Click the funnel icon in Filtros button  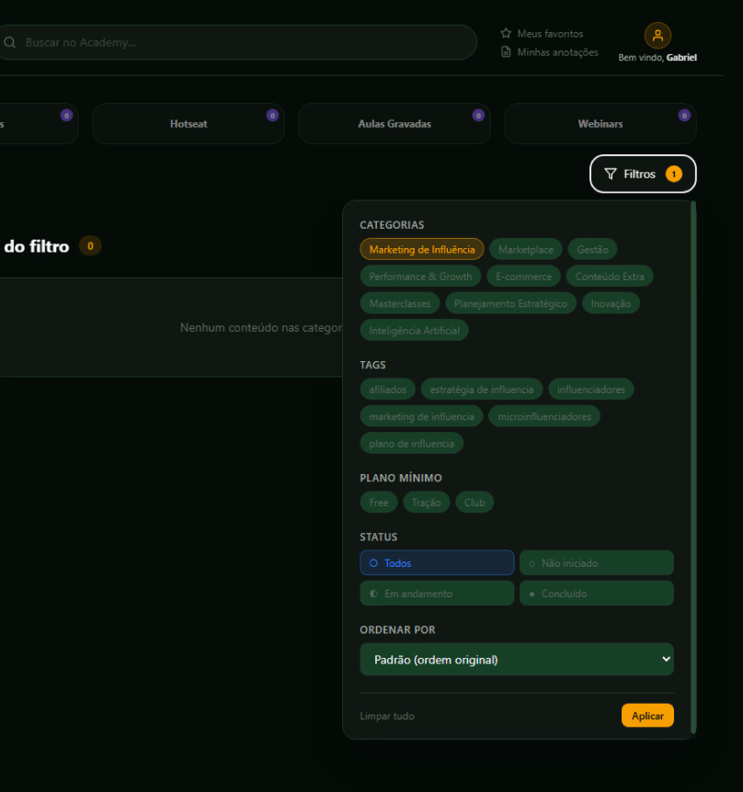[611, 174]
